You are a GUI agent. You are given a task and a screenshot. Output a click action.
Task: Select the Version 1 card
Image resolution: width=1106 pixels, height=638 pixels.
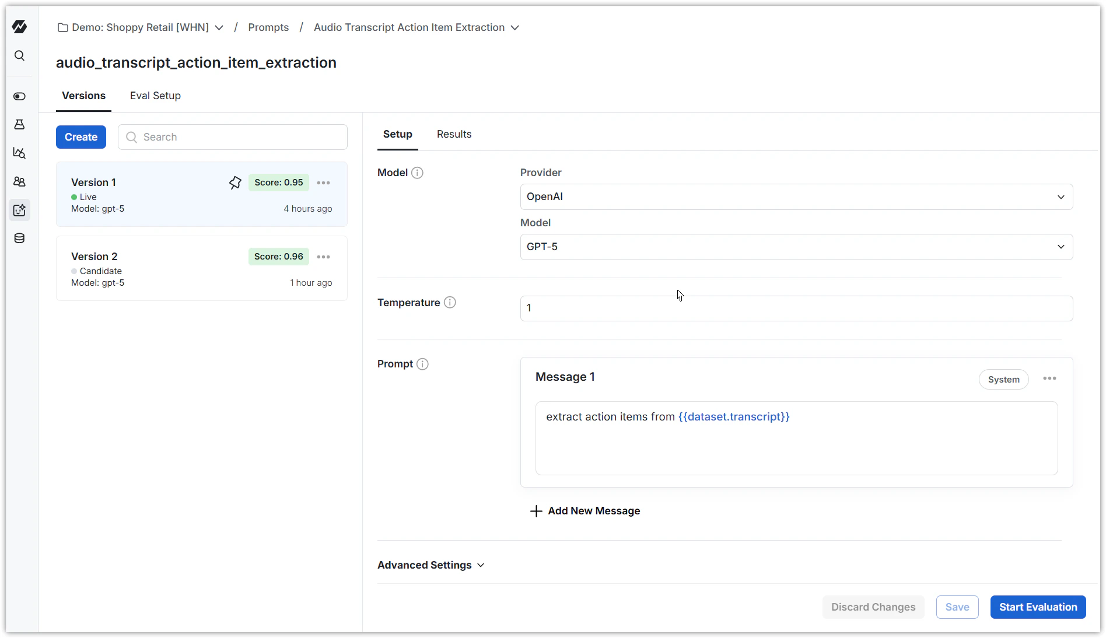coord(202,194)
